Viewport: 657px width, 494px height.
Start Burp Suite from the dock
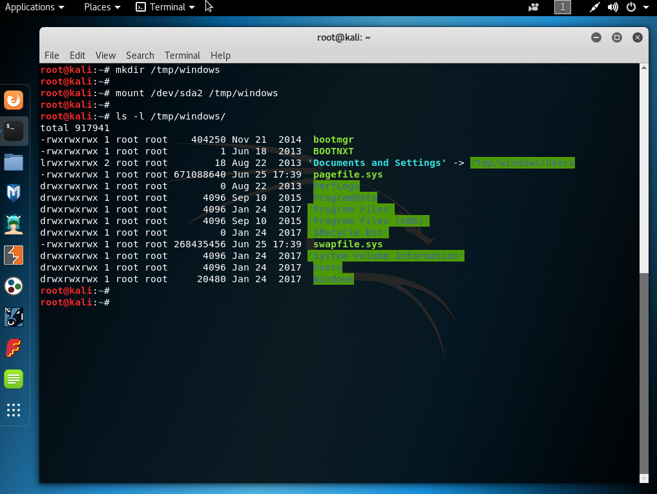tap(14, 254)
